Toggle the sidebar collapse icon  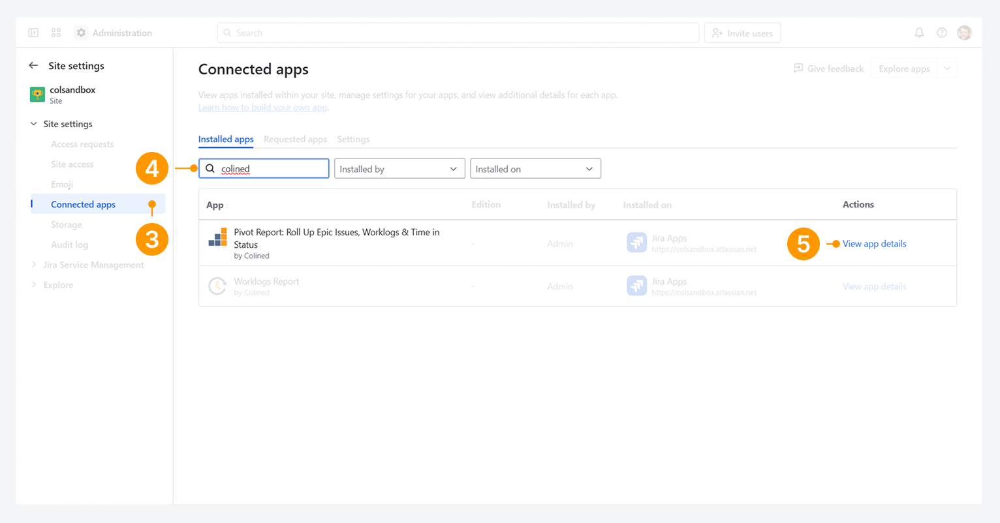click(x=33, y=33)
